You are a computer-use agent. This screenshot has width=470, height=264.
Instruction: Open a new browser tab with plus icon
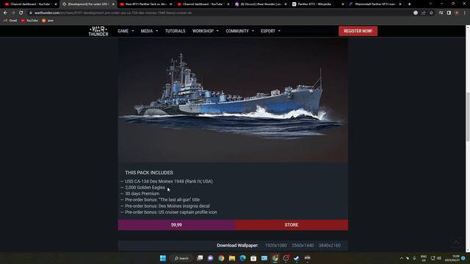pos(410,4)
